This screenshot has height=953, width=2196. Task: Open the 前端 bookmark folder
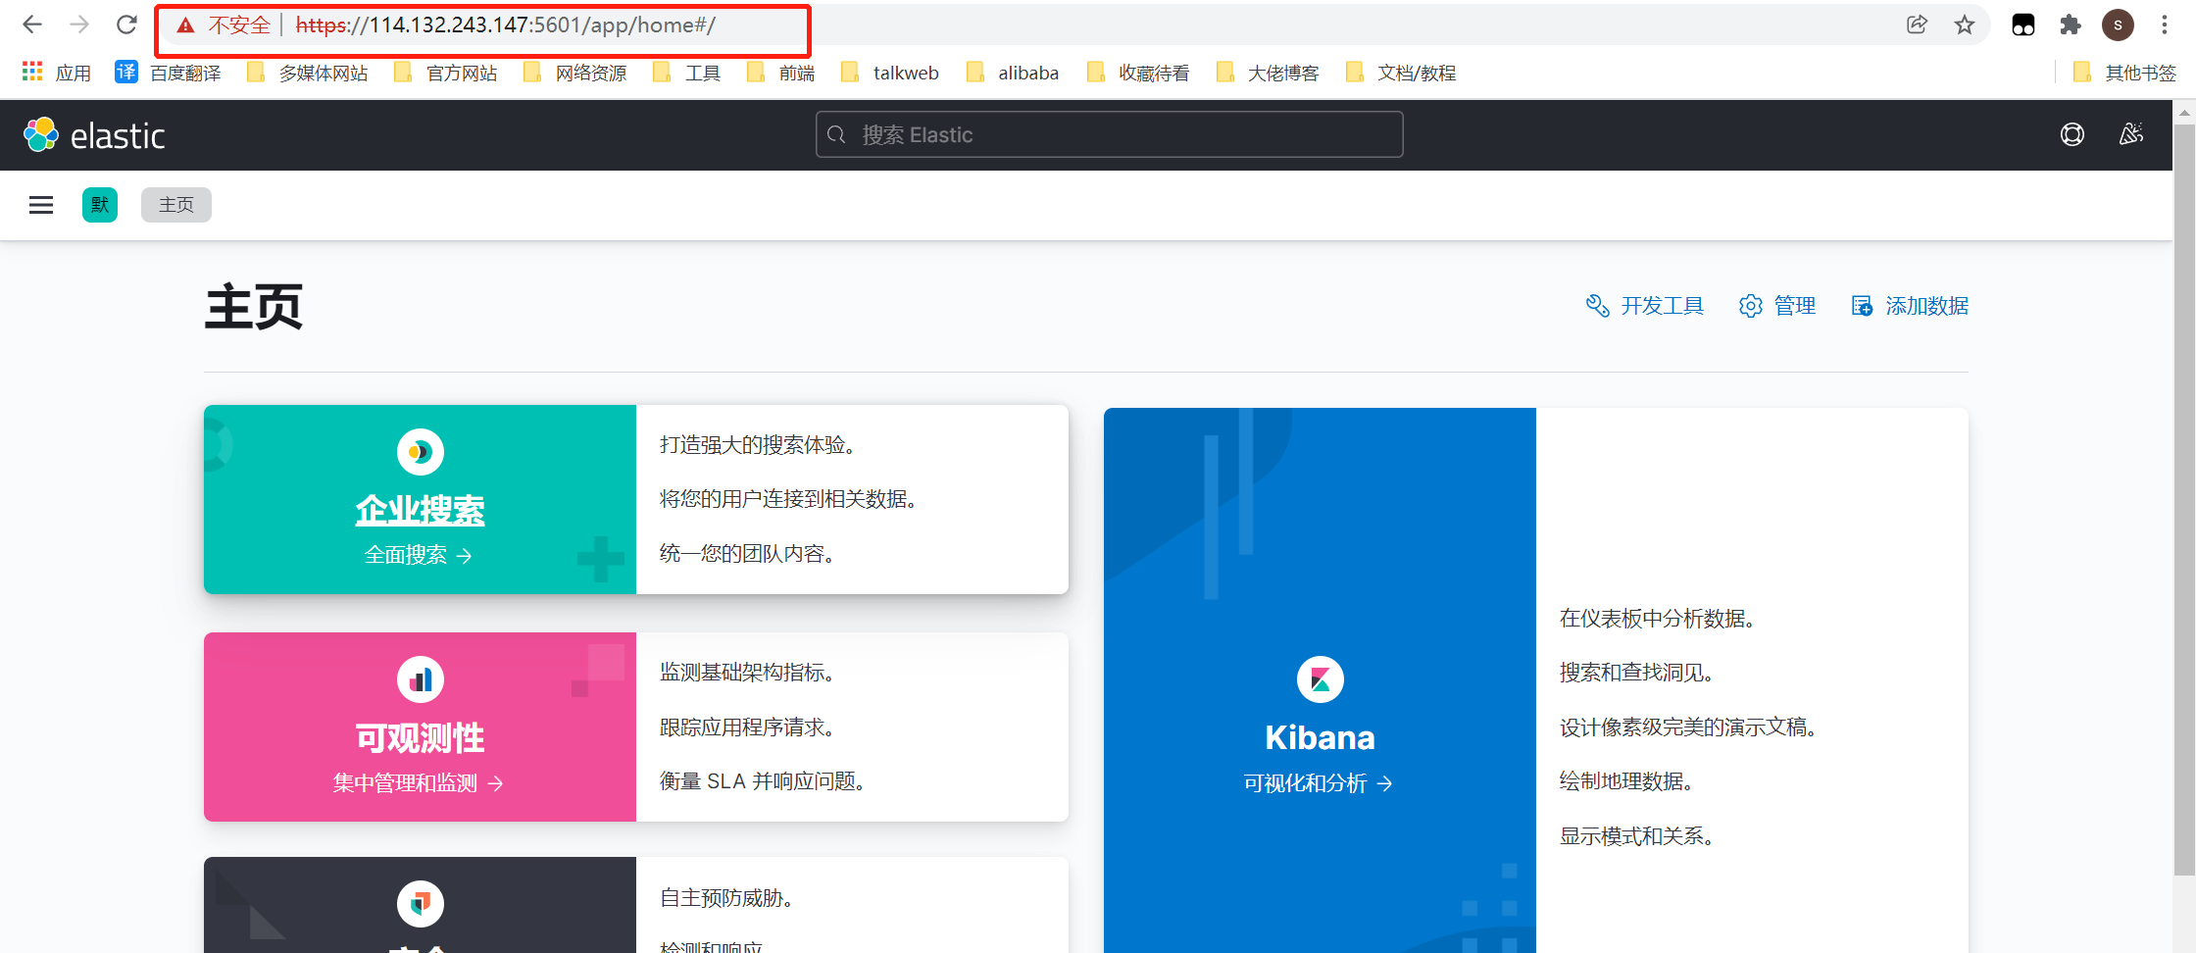tap(780, 73)
